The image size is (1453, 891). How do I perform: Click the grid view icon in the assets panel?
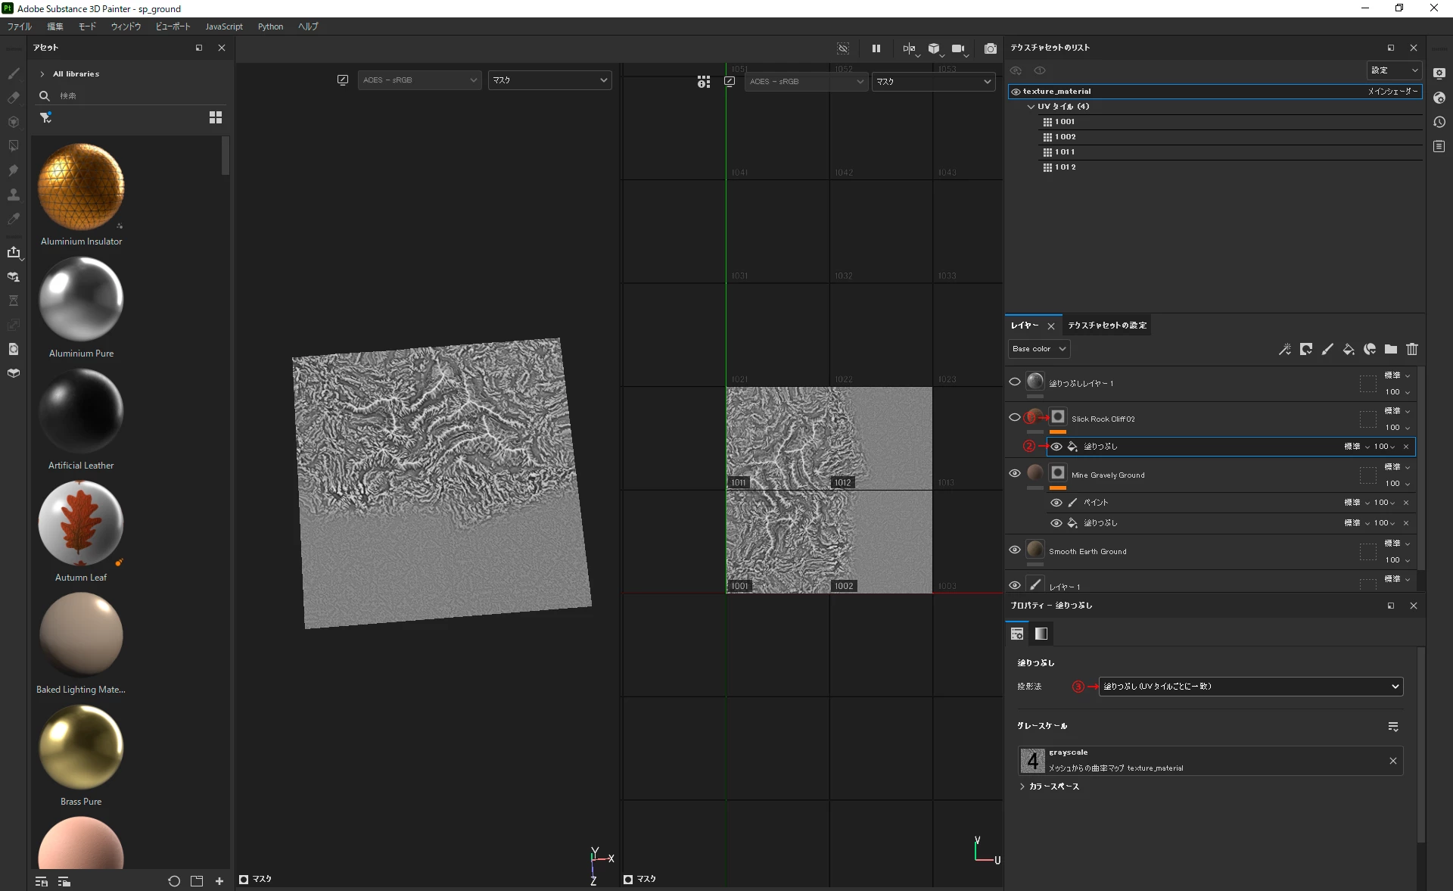point(216,117)
